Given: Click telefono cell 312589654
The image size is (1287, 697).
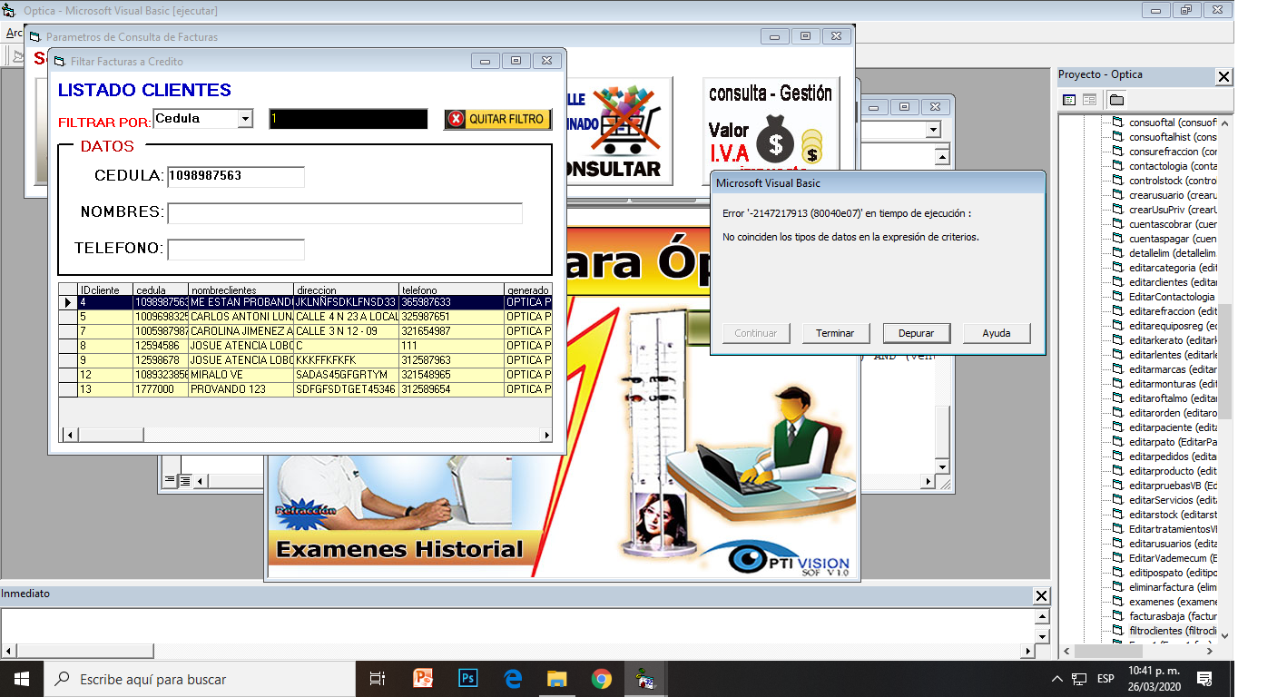Looking at the screenshot, I should (x=452, y=389).
